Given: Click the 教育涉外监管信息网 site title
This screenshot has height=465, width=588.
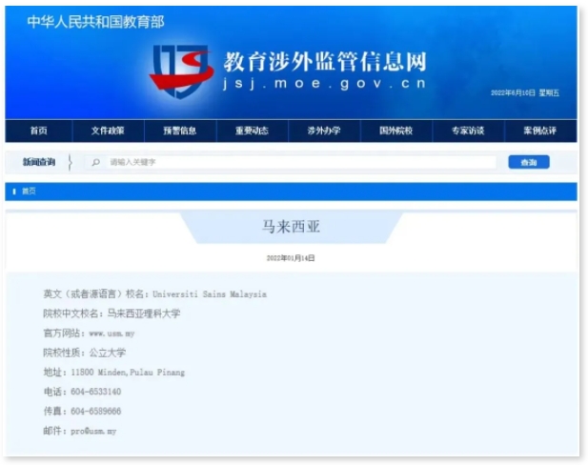Looking at the screenshot, I should [325, 62].
